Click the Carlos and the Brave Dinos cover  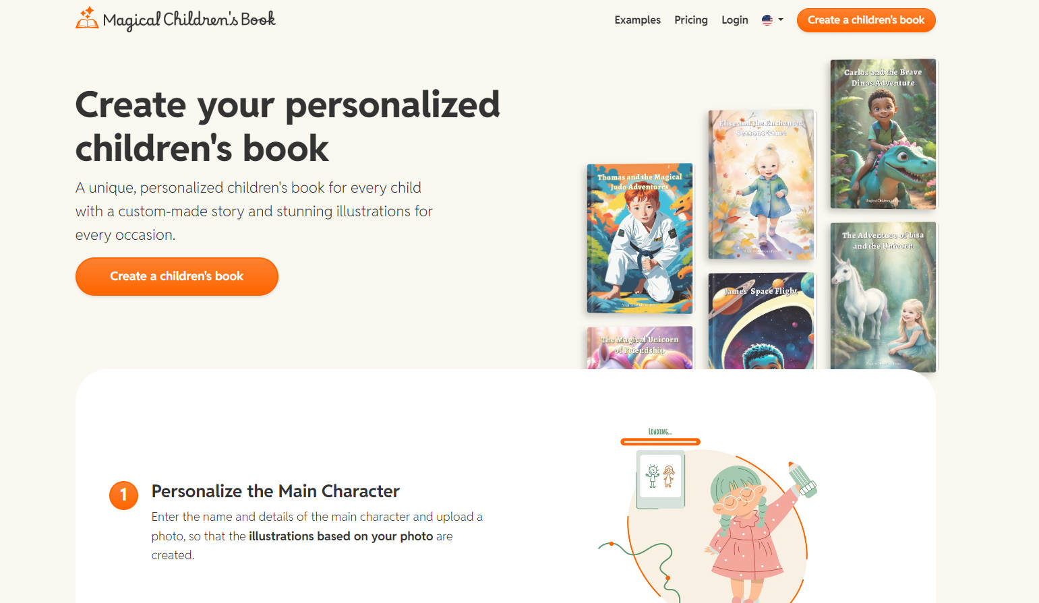883,133
